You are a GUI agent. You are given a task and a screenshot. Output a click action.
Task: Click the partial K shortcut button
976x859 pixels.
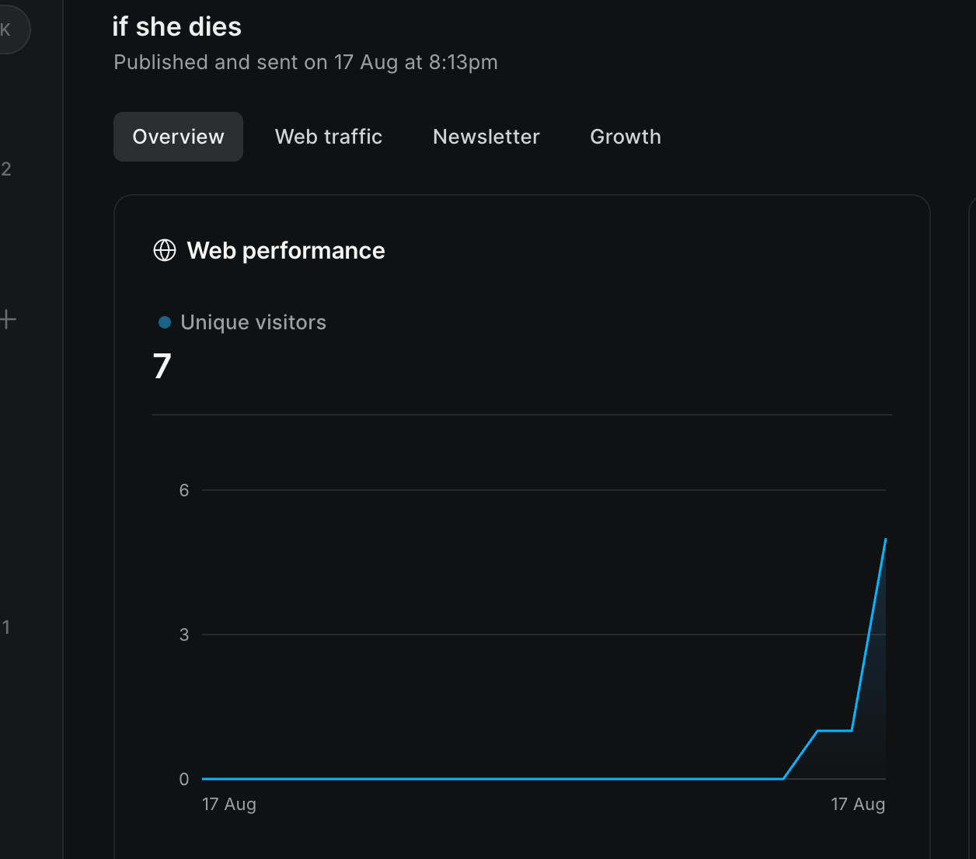(9, 30)
